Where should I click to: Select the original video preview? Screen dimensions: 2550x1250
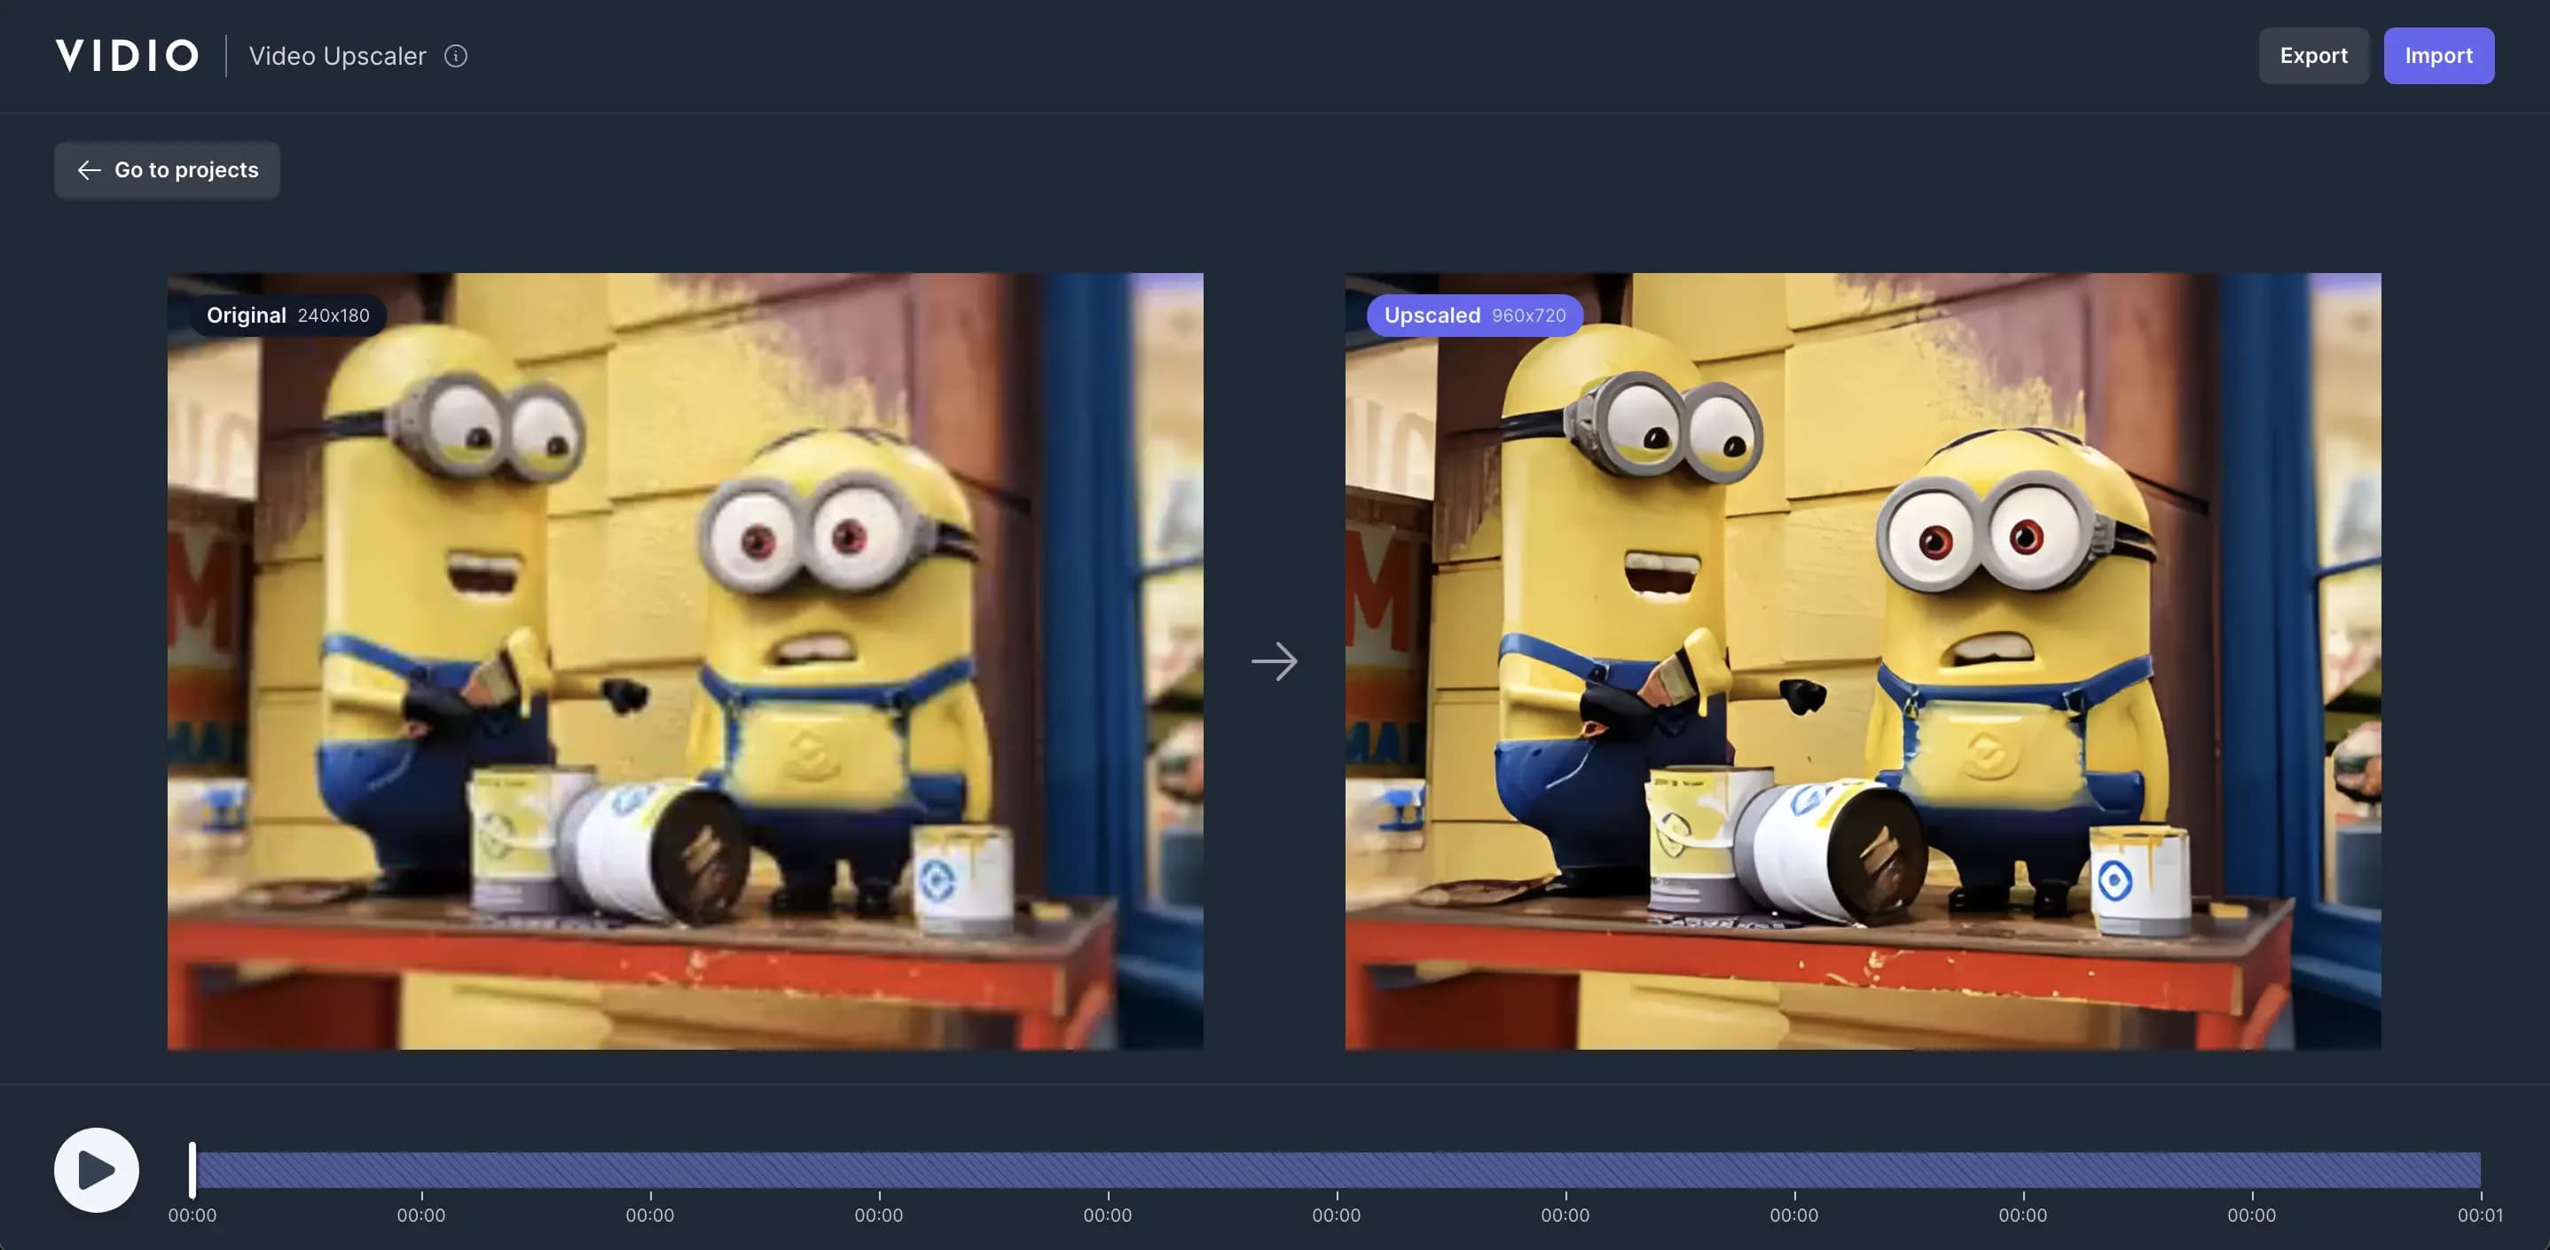(687, 661)
